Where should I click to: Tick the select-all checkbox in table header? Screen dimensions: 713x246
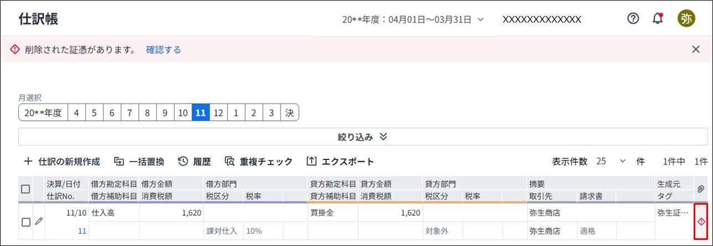click(x=25, y=189)
